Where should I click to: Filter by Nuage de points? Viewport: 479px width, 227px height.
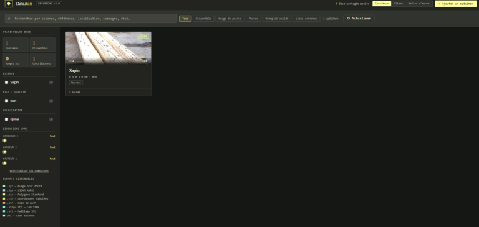coord(230,19)
